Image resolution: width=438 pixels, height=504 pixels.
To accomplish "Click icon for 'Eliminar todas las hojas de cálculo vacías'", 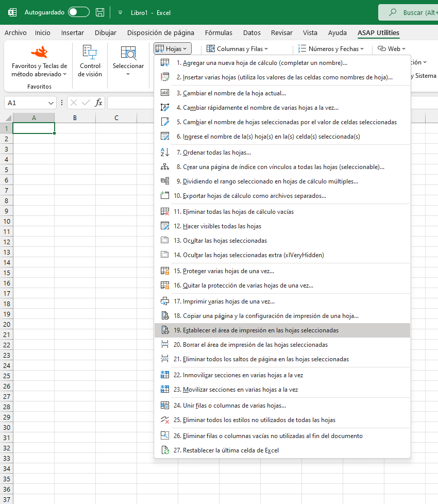I will click(x=165, y=211).
